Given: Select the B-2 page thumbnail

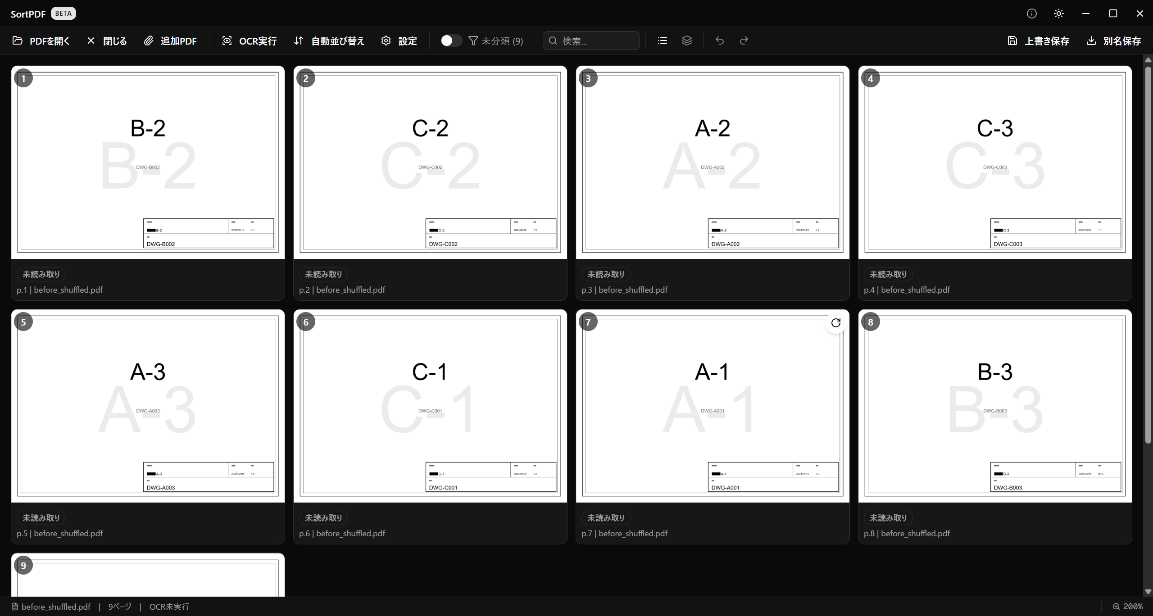Looking at the screenshot, I should click(148, 163).
